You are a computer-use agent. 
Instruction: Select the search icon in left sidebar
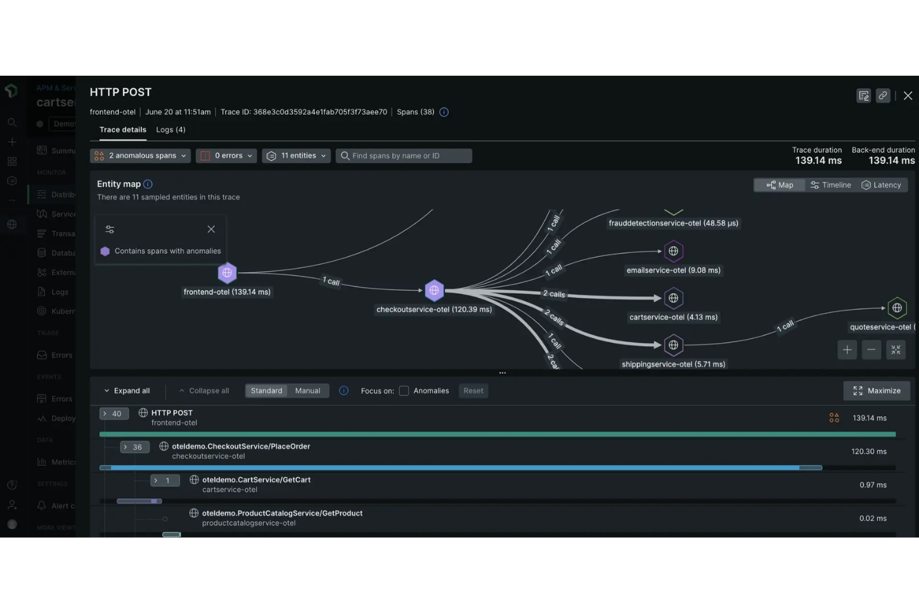(12, 122)
